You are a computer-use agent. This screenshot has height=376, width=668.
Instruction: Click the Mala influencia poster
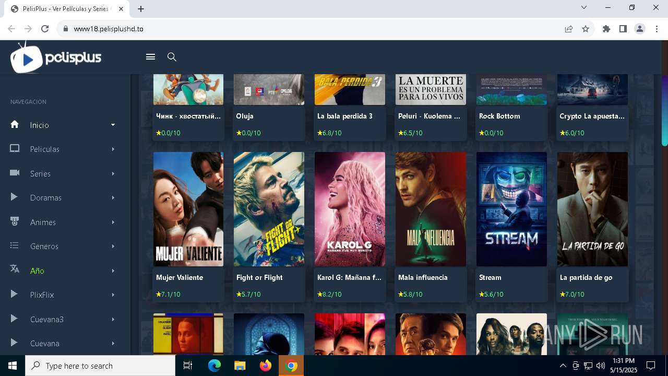431,209
